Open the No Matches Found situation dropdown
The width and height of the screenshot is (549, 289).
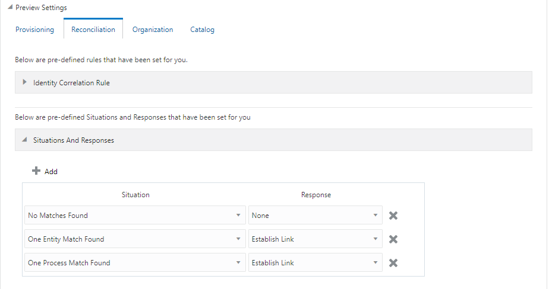238,216
